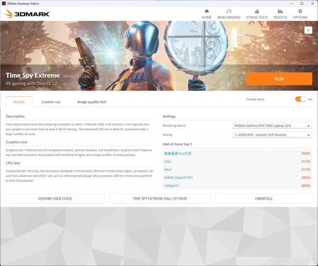Expand the Display dropdown
Image resolution: width=318 pixels, height=266 pixels.
click(272, 135)
